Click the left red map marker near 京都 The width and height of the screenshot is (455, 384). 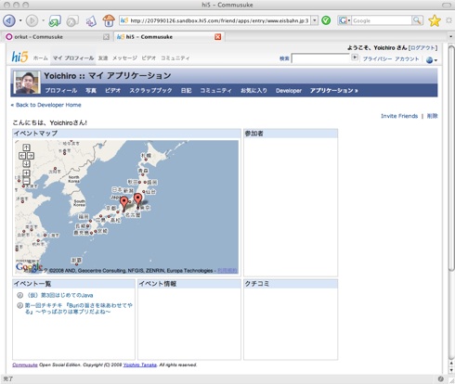tap(123, 203)
